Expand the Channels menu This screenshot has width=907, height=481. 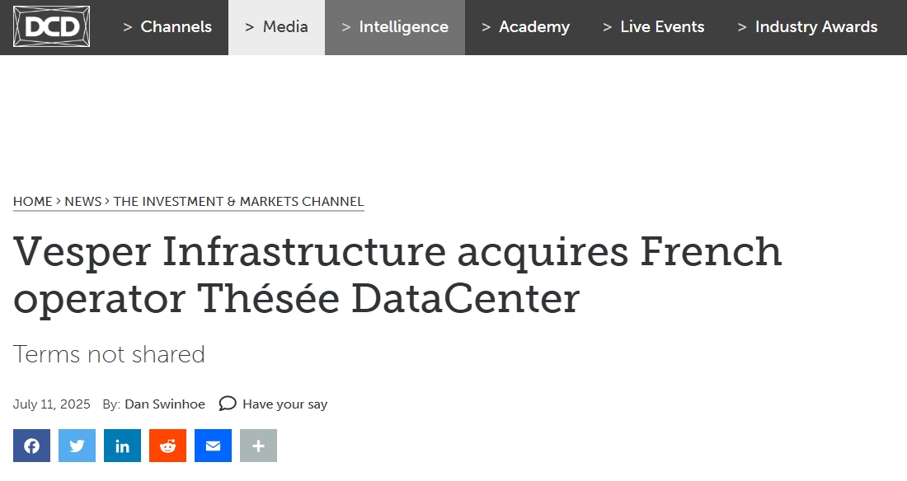click(x=167, y=27)
